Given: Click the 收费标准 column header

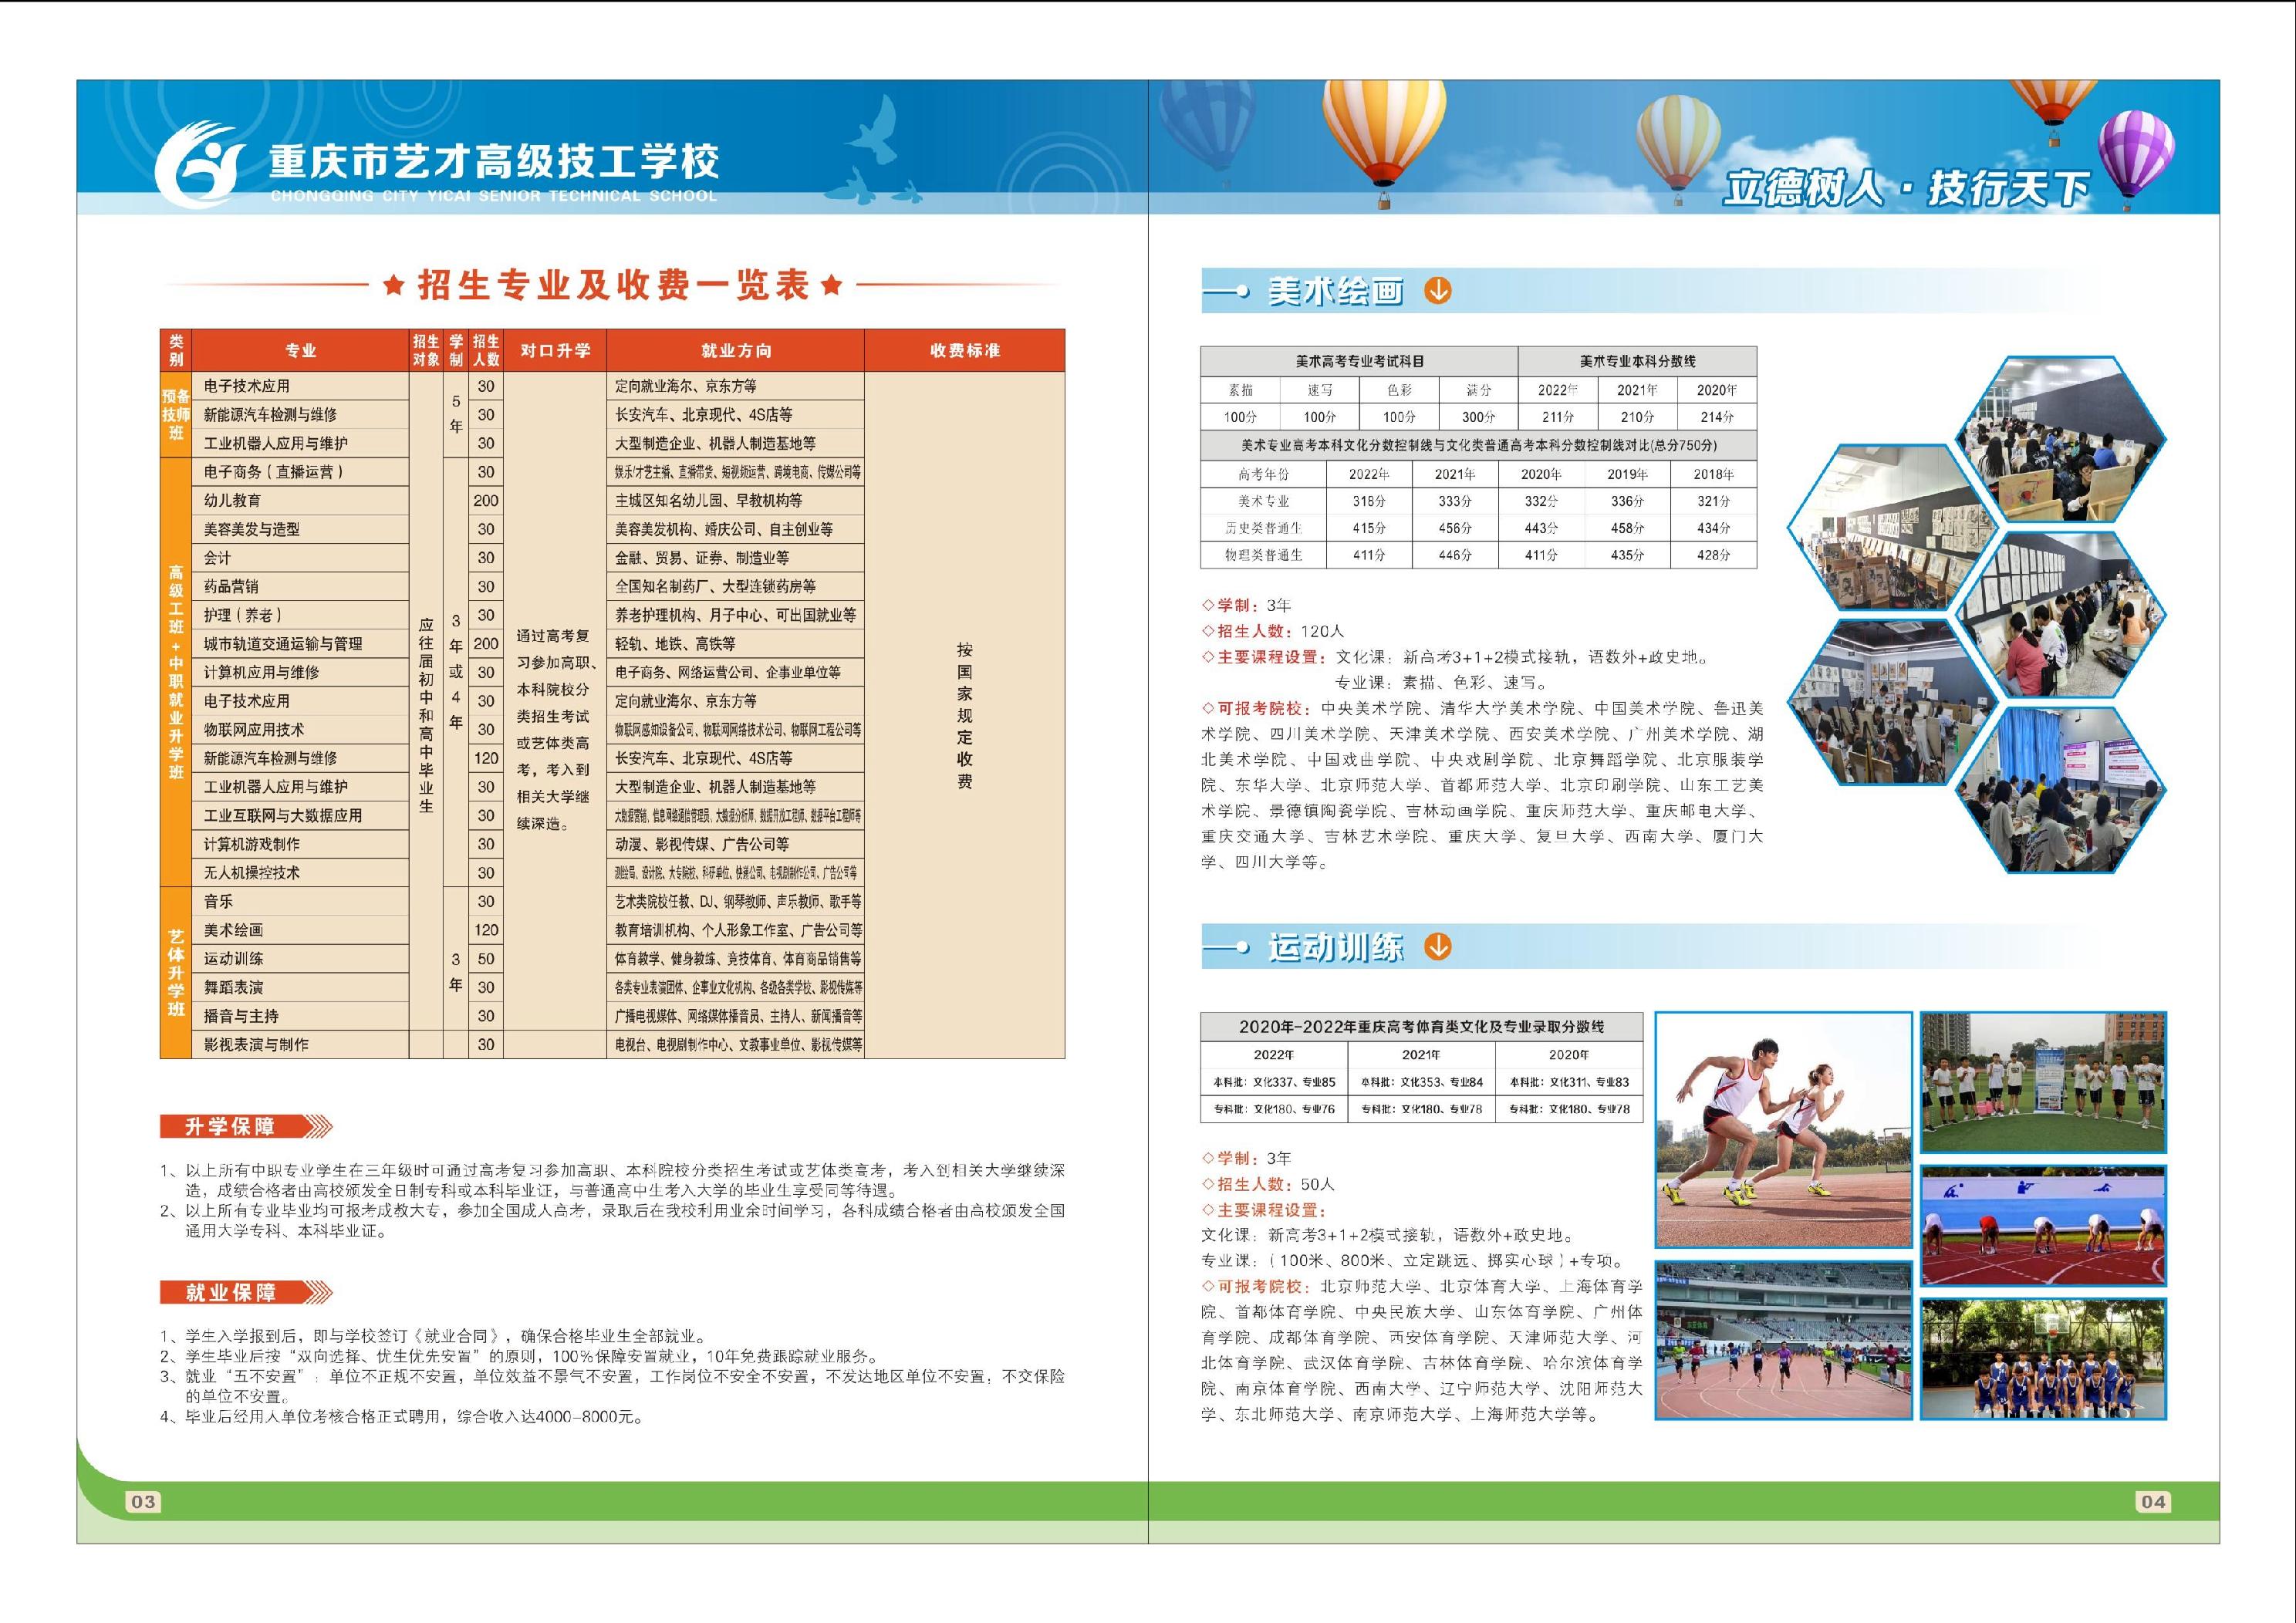Looking at the screenshot, I should click(964, 350).
